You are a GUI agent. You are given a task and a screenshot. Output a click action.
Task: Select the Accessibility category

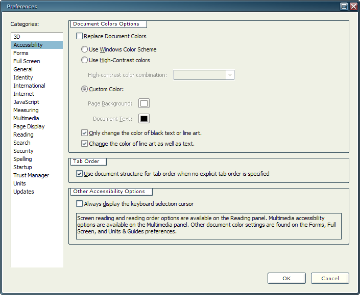coord(37,45)
